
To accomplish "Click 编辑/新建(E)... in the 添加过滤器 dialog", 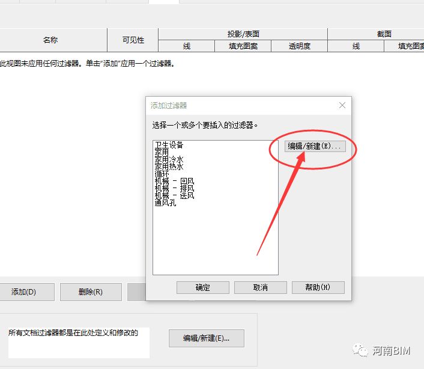I will 315,147.
